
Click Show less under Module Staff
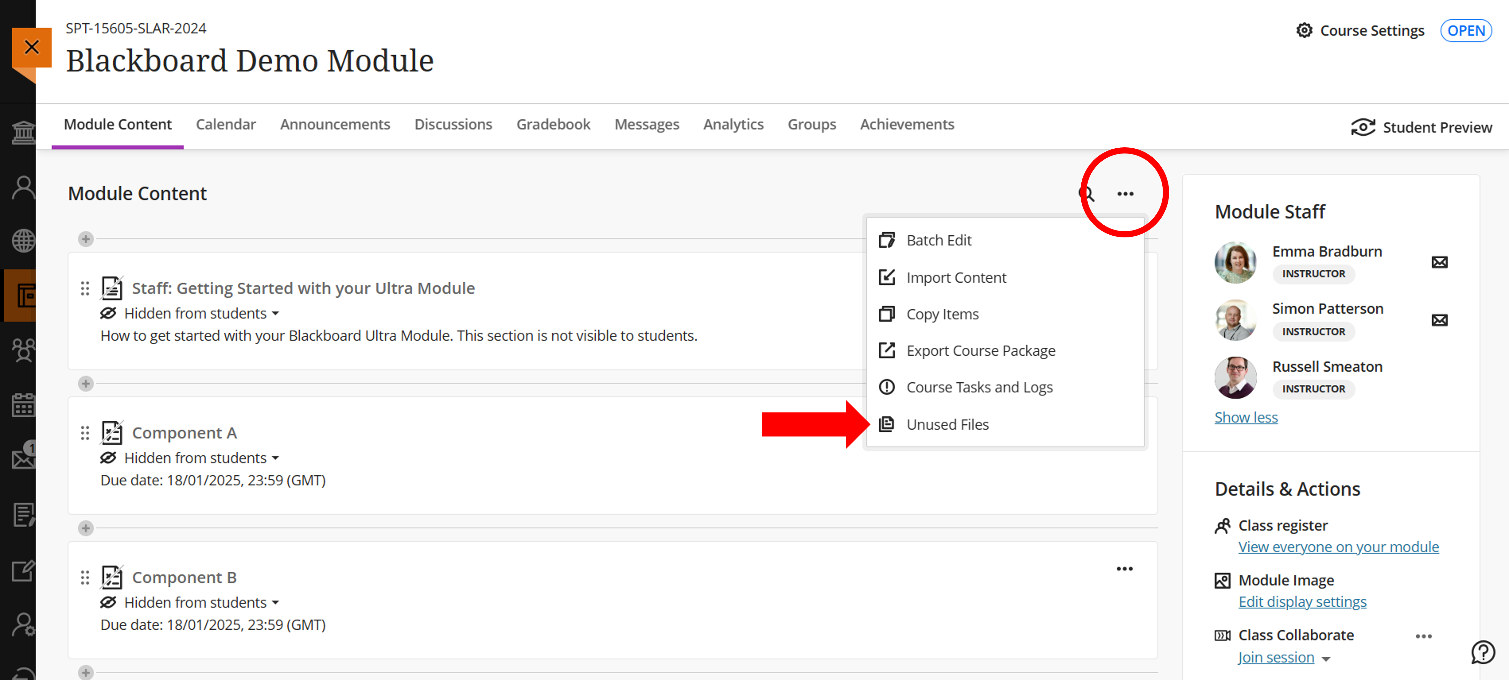tap(1246, 417)
